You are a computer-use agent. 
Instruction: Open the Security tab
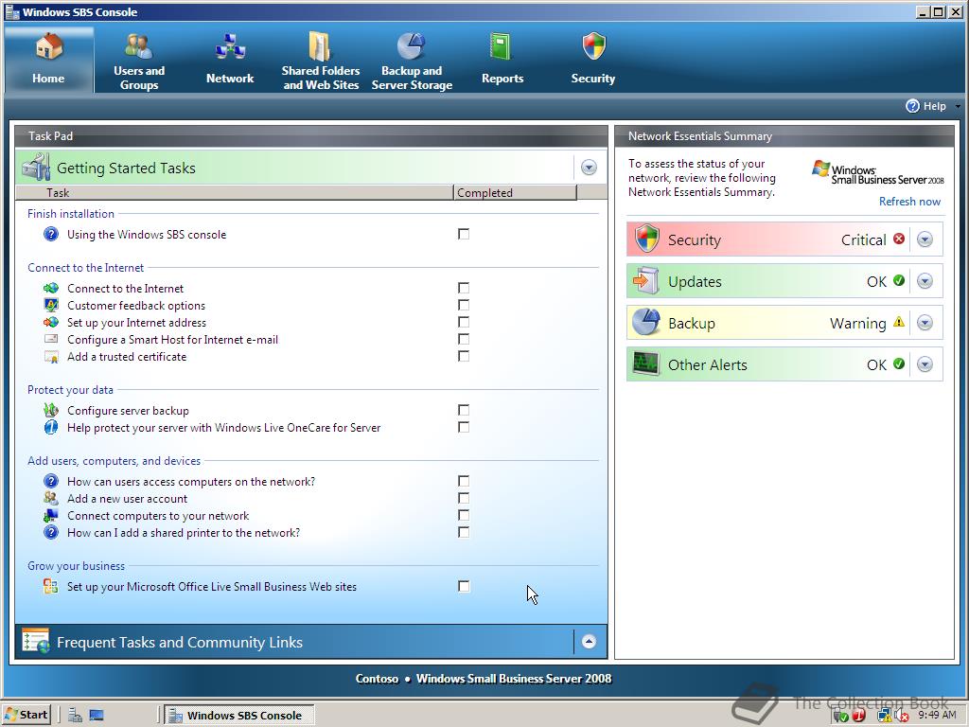coord(593,60)
